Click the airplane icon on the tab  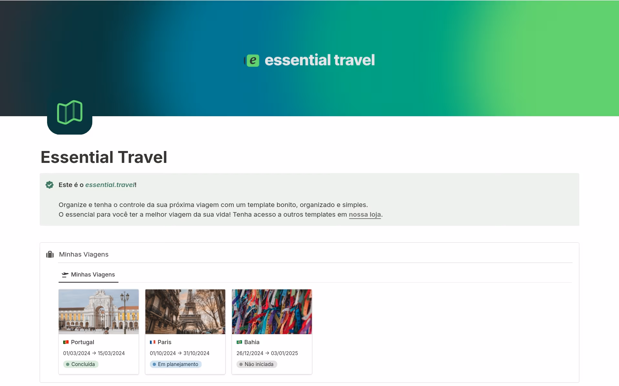coord(65,275)
